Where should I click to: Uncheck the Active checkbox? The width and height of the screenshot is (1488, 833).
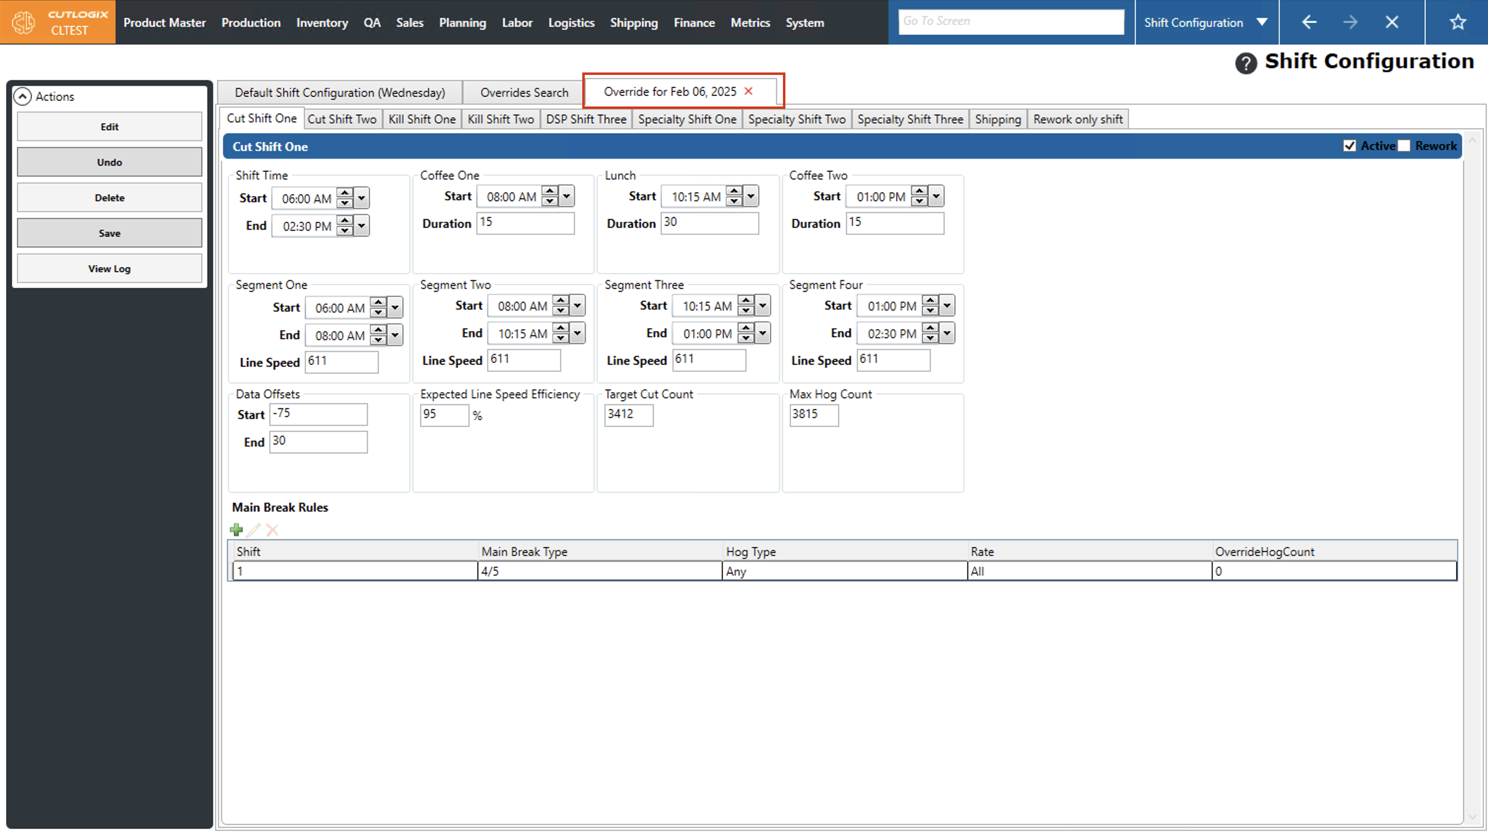(1349, 145)
